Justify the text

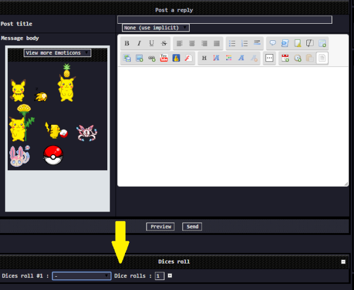click(217, 43)
